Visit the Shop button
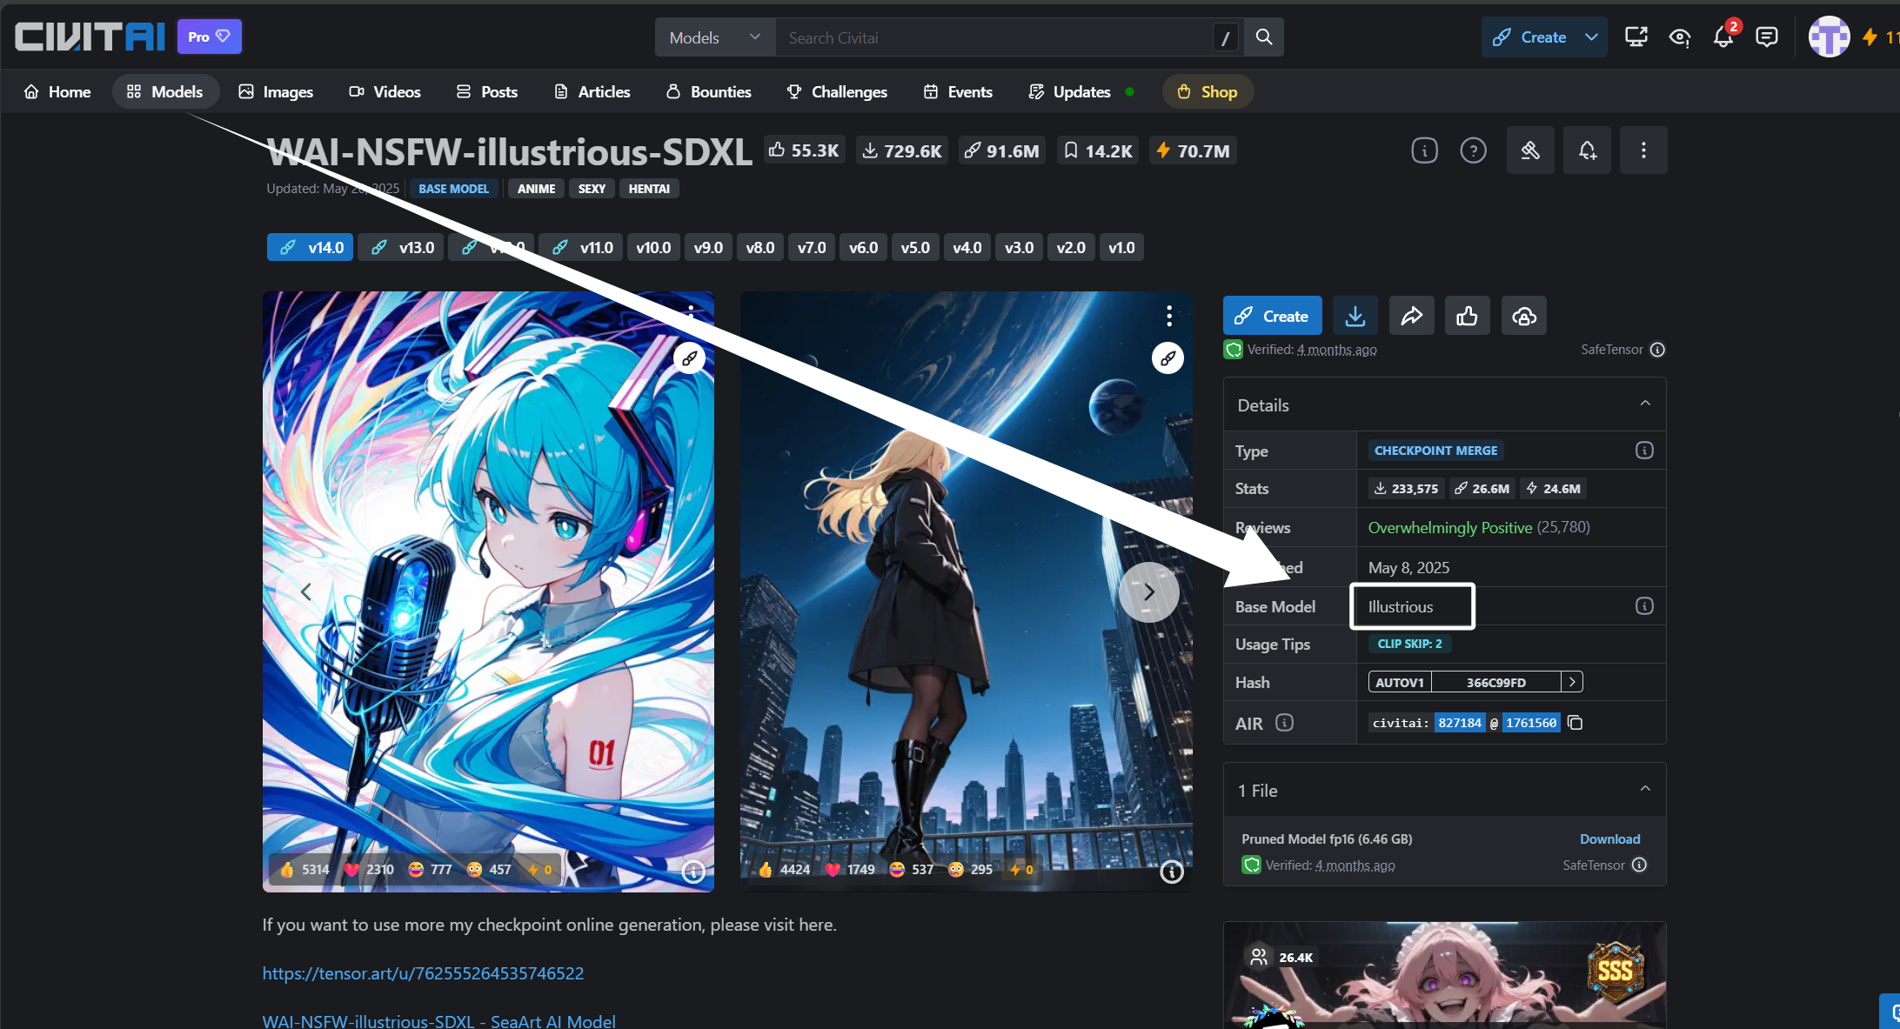 coord(1208,91)
